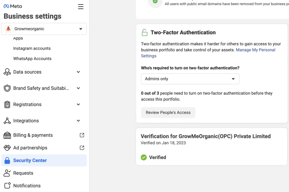This screenshot has height=192, width=289.
Task: Open the Growmeorganic business selector dropdown
Action: 44,29
